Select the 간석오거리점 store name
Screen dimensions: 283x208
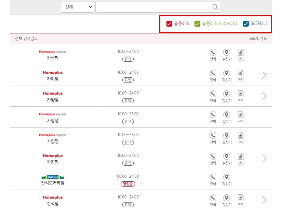(x=53, y=183)
